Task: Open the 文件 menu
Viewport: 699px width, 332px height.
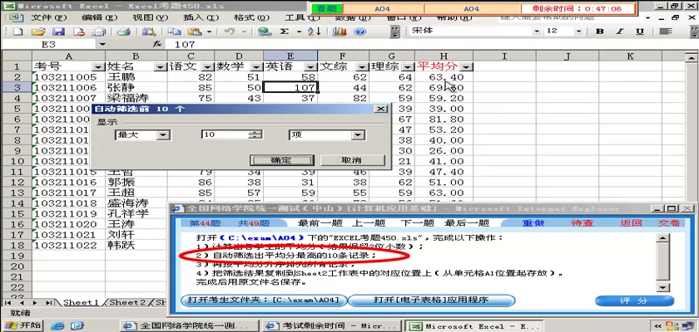Action: 49,17
